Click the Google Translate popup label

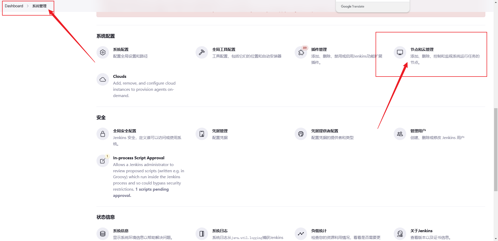pyautogui.click(x=352, y=6)
